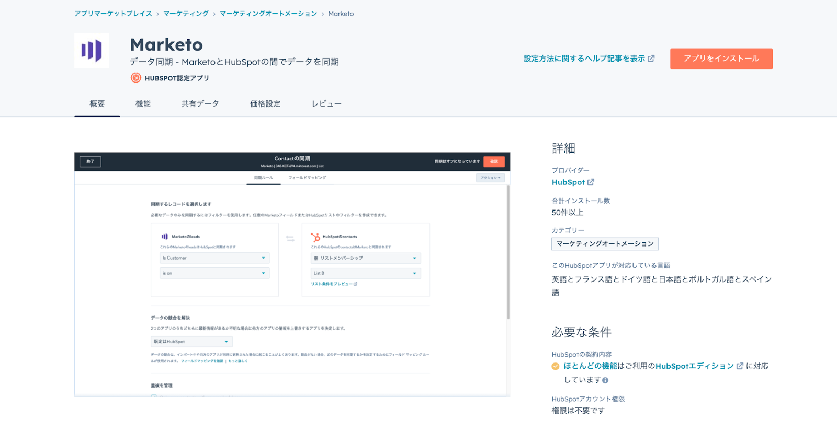
Task: Click the 50件以上 install count
Action: click(x=568, y=213)
